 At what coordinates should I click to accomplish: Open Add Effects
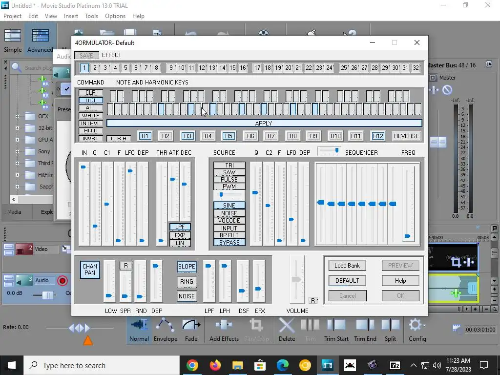(224, 331)
